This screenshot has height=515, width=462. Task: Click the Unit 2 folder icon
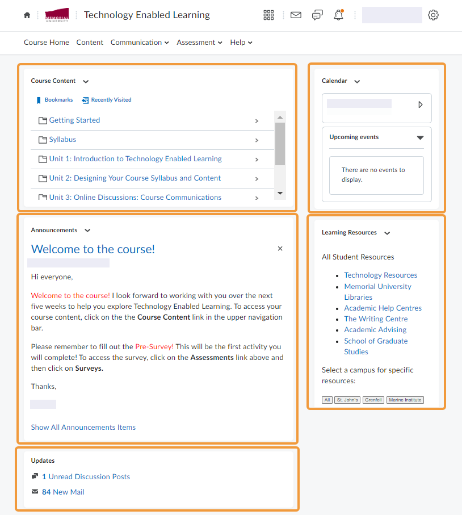pyautogui.click(x=43, y=178)
